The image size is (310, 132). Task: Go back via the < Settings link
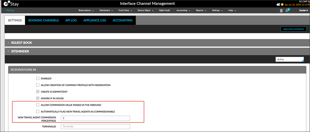[x=9, y=11]
